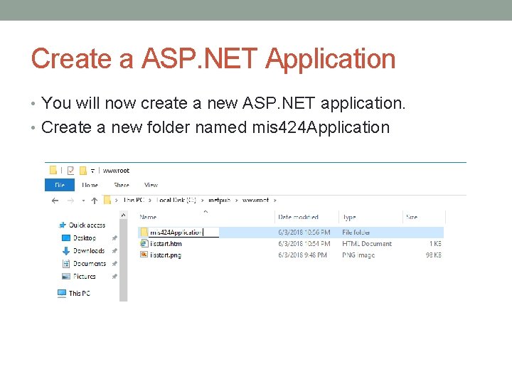This screenshot has width=512, height=384.
Task: Sort by the Date modified column header
Action: click(x=298, y=217)
